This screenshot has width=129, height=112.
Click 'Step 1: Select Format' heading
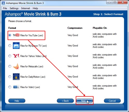[x=108, y=14]
